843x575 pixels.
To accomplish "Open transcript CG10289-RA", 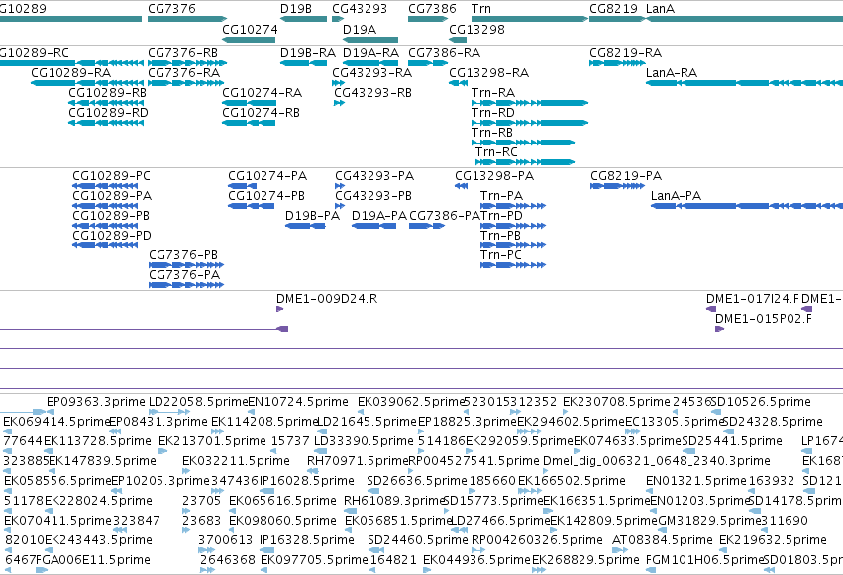I will [71, 73].
